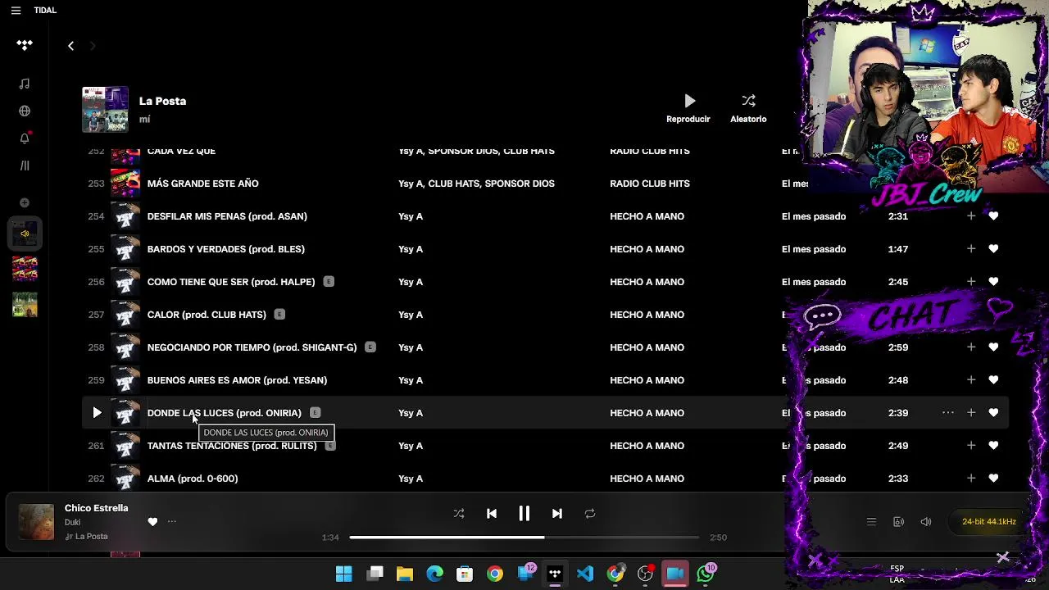Toggle favorite heart for DESFILAR MIS PENAS
The image size is (1049, 590).
993,216
